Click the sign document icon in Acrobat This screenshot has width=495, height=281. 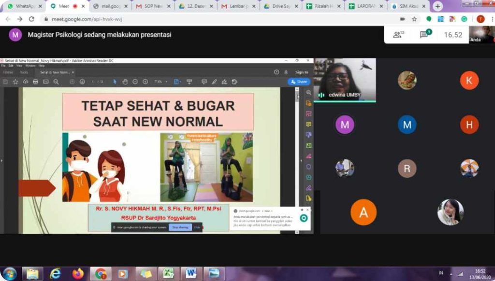click(x=224, y=82)
